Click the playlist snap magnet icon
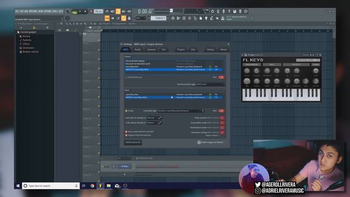The image size is (350, 197). coord(62,24)
